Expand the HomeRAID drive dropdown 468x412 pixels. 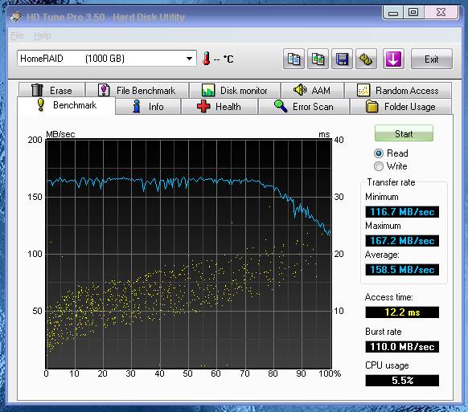189,59
